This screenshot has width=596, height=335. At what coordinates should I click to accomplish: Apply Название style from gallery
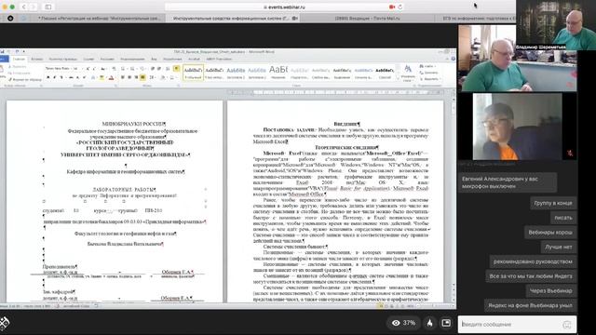pyautogui.click(x=278, y=73)
